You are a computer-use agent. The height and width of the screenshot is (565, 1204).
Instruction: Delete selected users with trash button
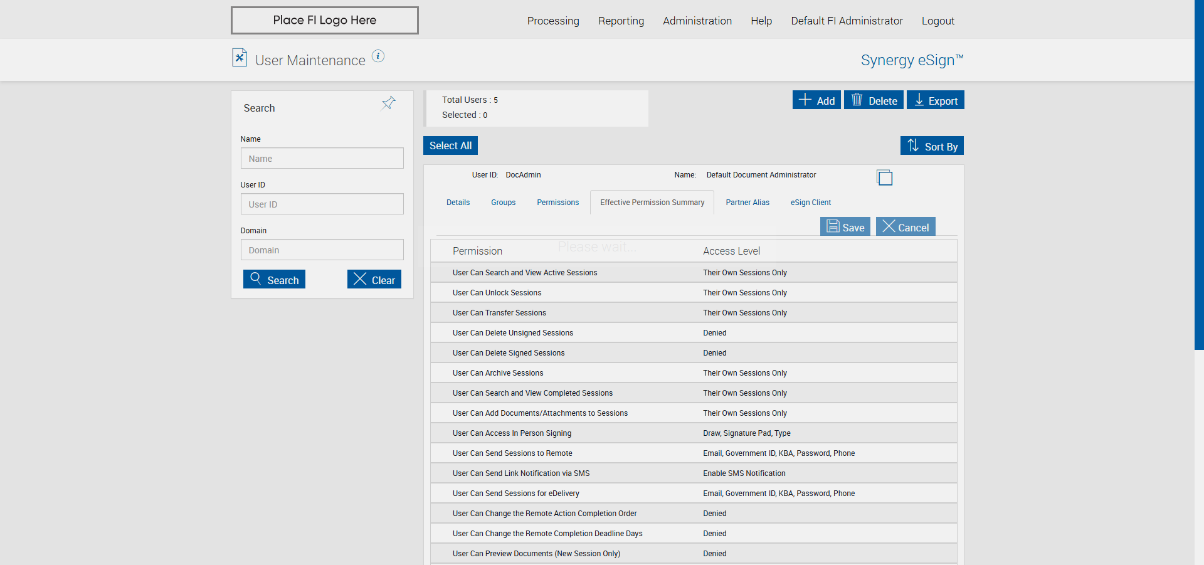[874, 100]
